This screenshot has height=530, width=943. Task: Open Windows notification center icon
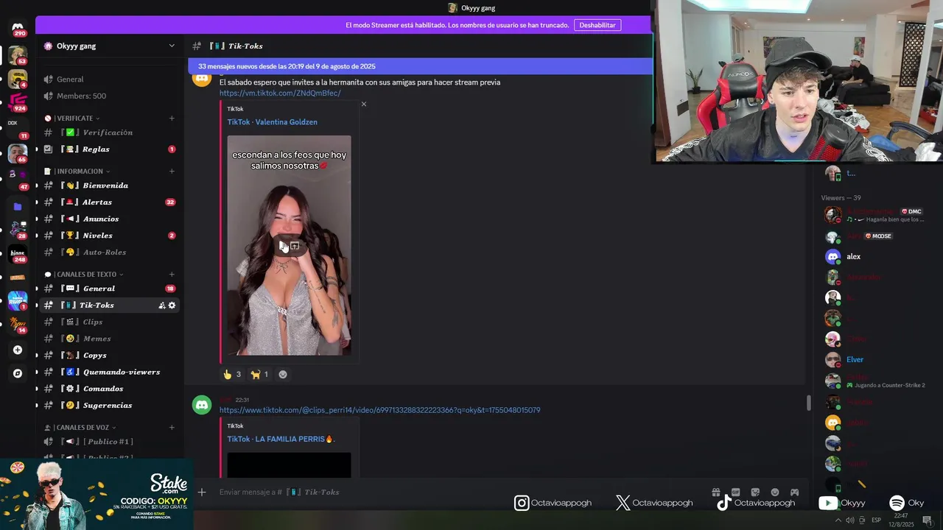[927, 520]
